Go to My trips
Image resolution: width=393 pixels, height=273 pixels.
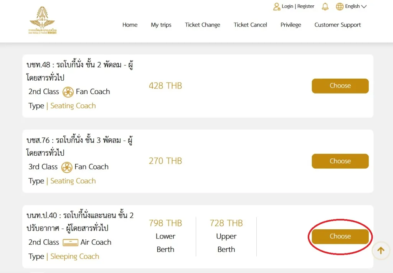click(161, 25)
